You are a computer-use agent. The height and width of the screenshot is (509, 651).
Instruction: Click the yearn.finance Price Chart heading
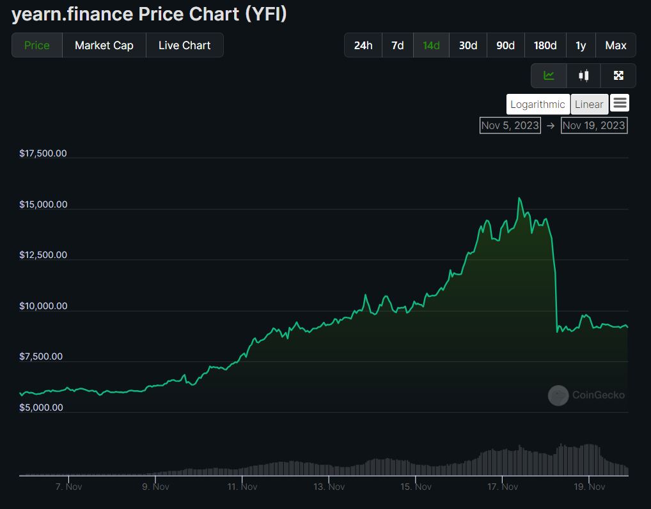point(150,13)
